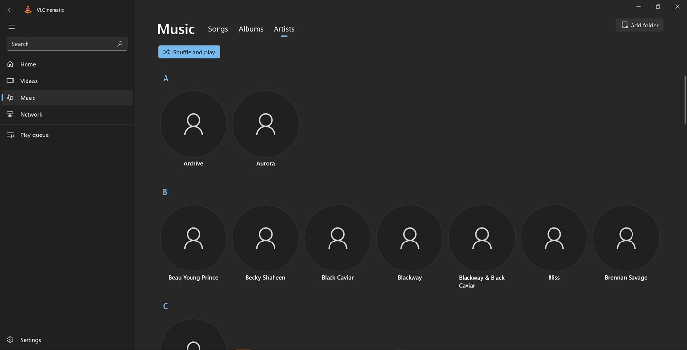The height and width of the screenshot is (350, 687).
Task: Select the Artists tab
Action: coord(284,29)
